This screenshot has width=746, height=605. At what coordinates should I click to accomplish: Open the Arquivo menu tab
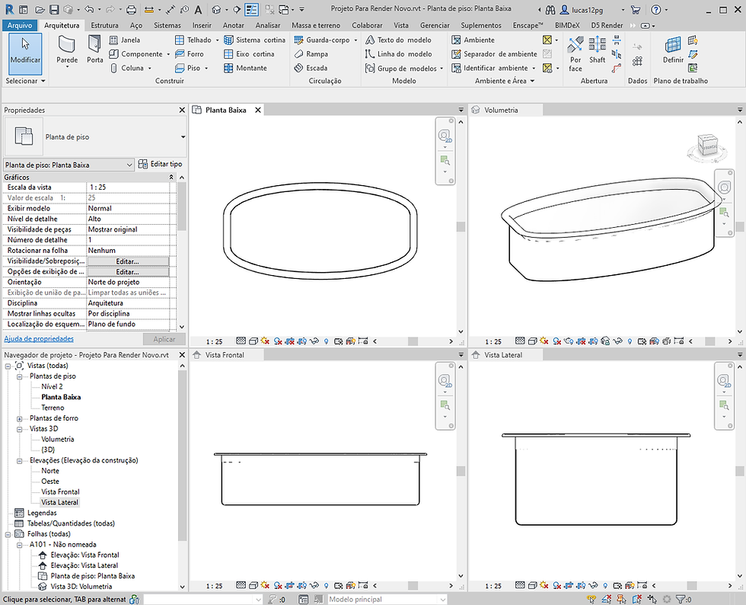click(20, 25)
